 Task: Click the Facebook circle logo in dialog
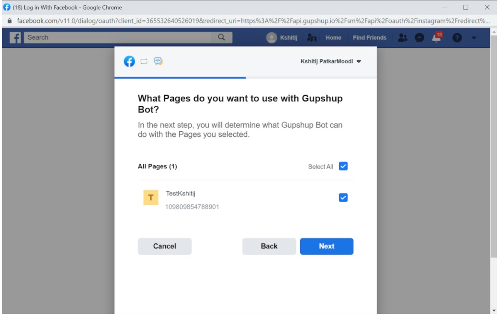coord(129,61)
